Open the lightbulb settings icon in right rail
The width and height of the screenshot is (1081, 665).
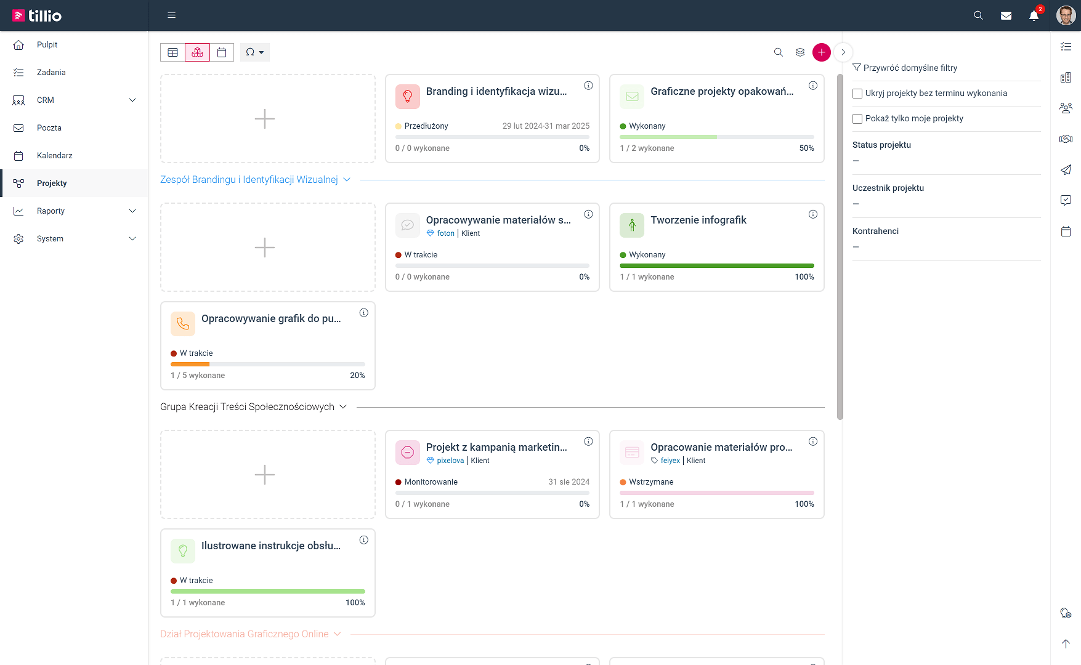click(1066, 613)
